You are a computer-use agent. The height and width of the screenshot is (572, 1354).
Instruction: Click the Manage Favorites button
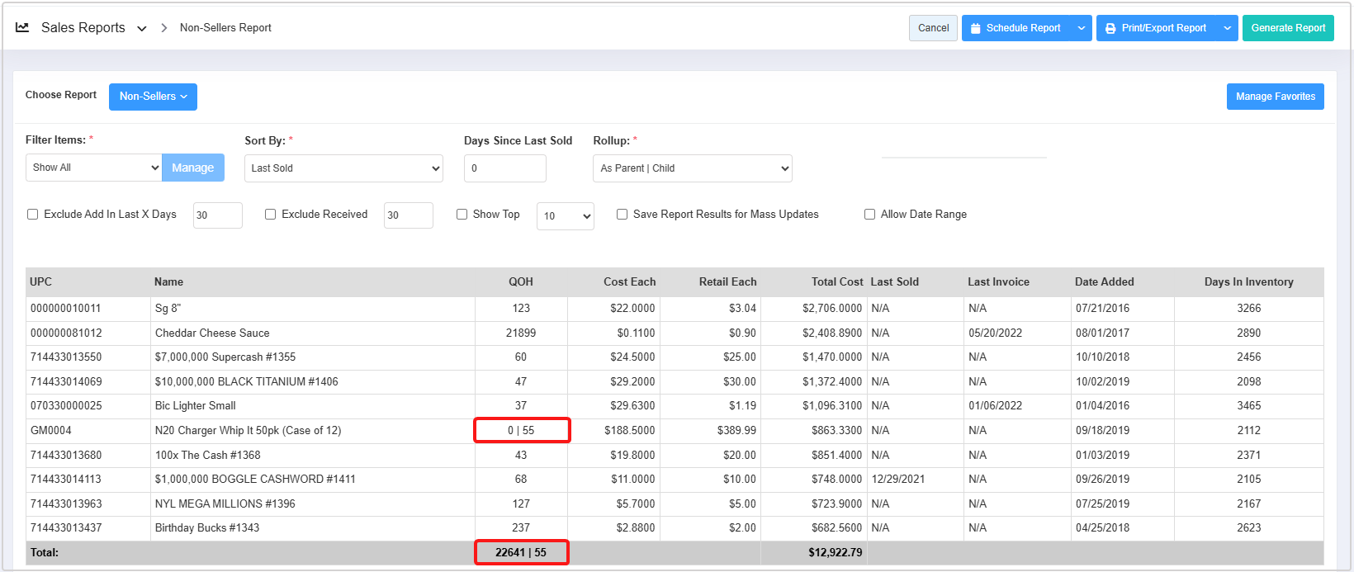(x=1275, y=97)
